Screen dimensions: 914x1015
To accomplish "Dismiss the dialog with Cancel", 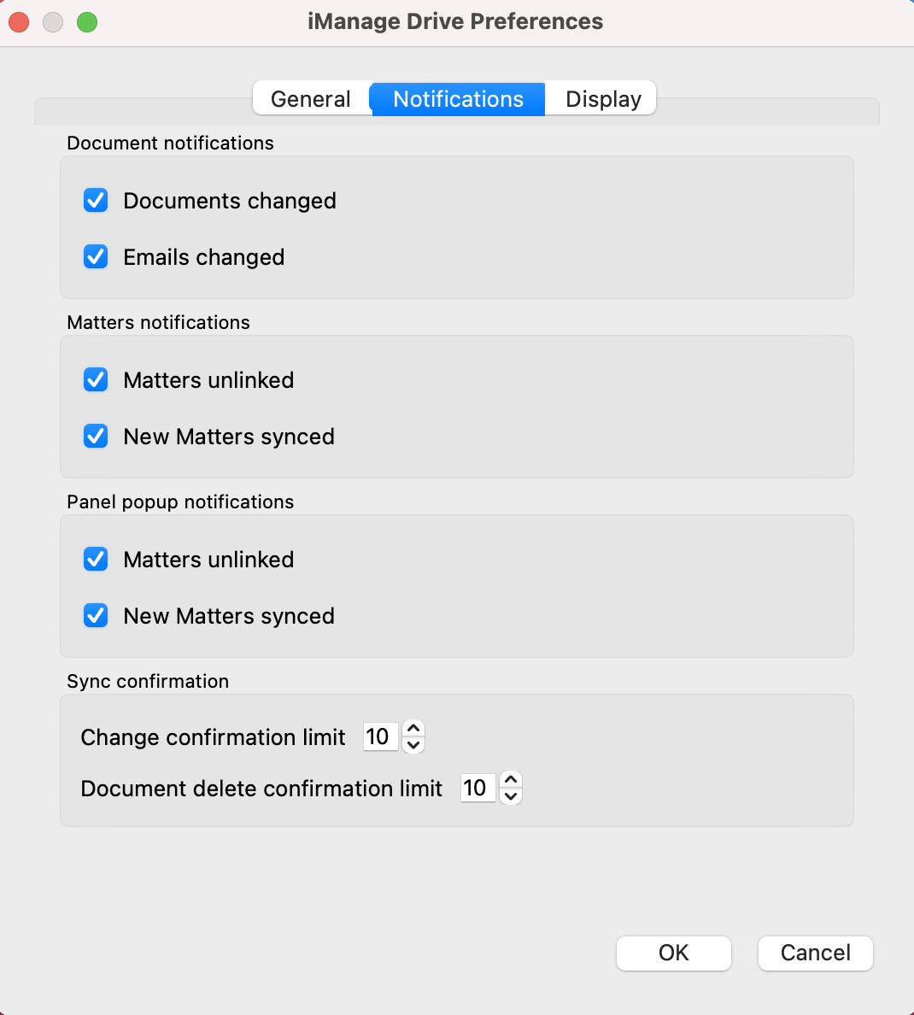I will [815, 953].
